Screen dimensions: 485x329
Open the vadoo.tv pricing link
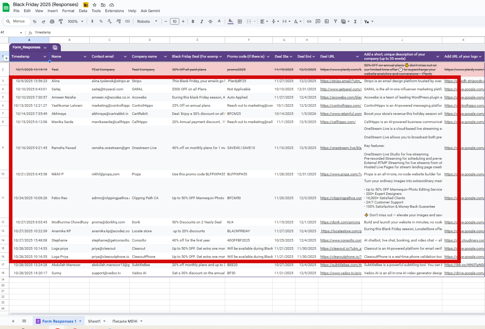(341, 273)
